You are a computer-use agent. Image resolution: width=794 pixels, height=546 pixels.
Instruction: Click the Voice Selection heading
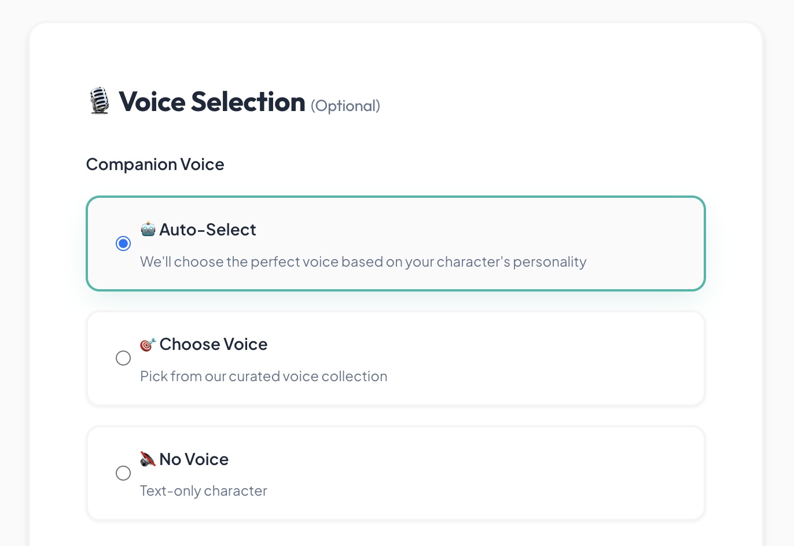pyautogui.click(x=212, y=102)
